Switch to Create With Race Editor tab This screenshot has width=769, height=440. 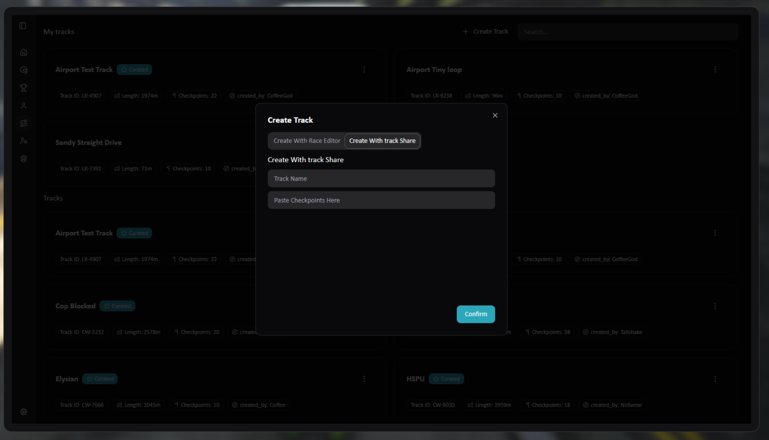pos(306,141)
